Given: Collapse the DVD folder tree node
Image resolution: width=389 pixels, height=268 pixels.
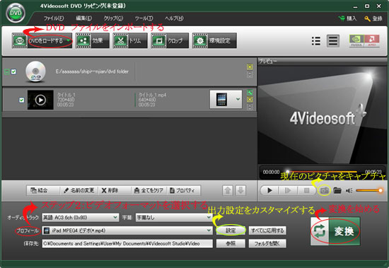Looking at the screenshot, I should pos(6,71).
